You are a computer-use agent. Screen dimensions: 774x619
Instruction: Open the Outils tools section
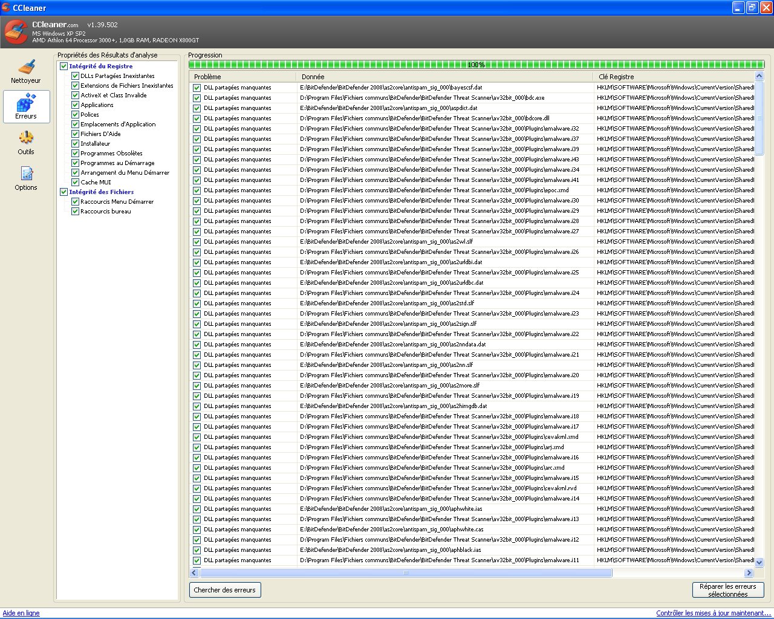point(26,143)
